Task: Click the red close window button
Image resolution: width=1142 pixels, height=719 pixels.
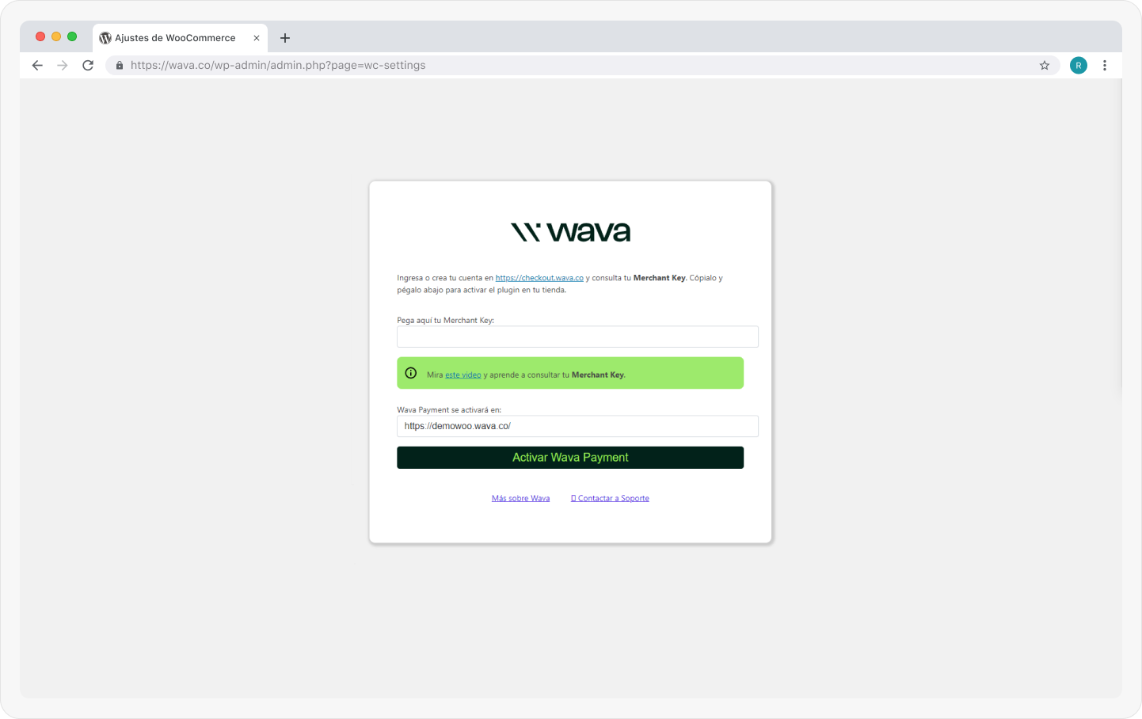Action: pyautogui.click(x=40, y=36)
